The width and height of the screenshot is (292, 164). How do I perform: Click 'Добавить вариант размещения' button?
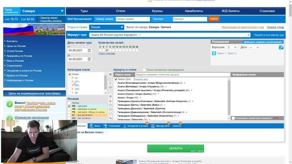(x=263, y=42)
